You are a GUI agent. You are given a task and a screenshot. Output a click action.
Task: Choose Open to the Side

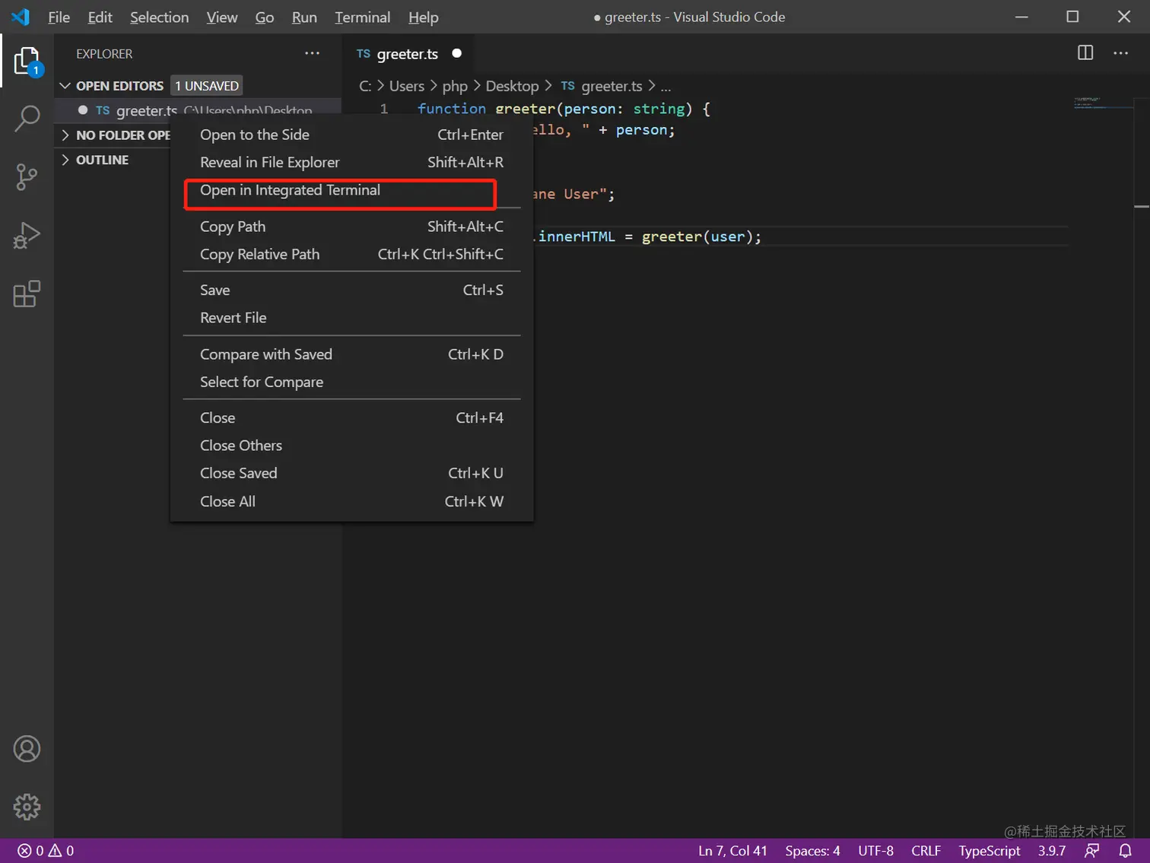tap(351, 135)
